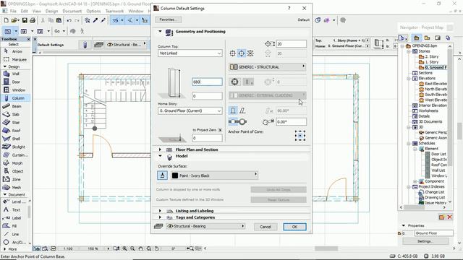Open the Paint - Ivory Black surface dropdown

(x=214, y=175)
